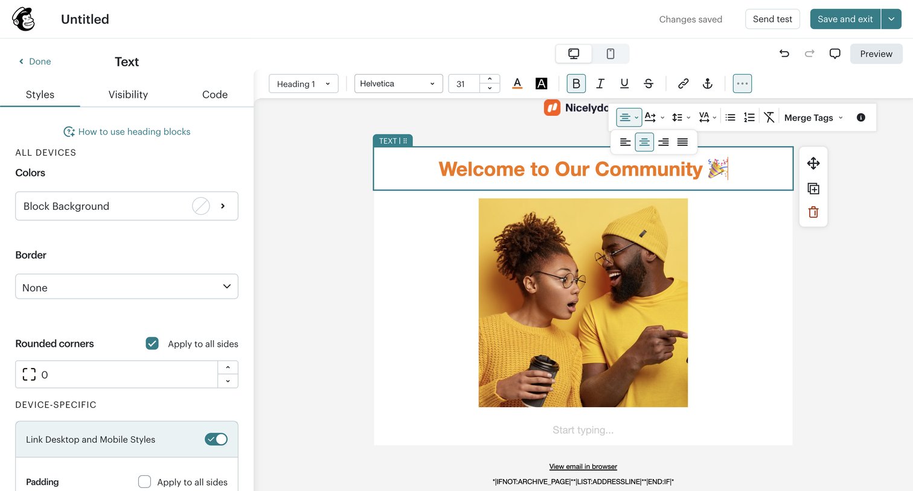Insert a bulleted list

pos(730,118)
